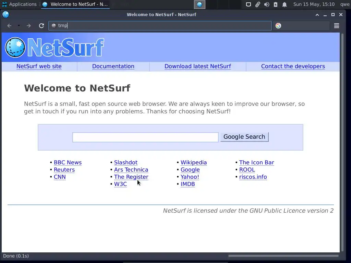Click the display icon in system tray

248,4
